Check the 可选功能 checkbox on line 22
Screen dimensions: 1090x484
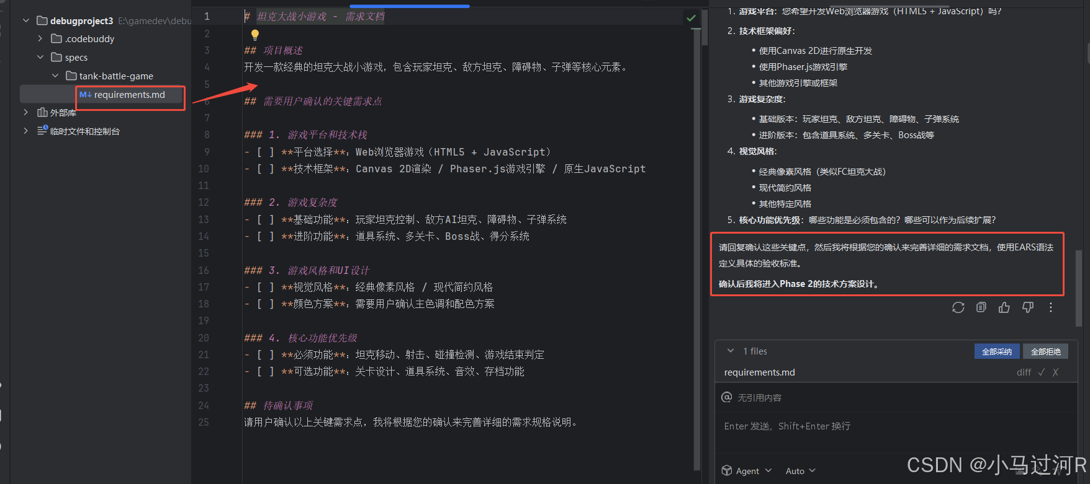[x=265, y=371]
